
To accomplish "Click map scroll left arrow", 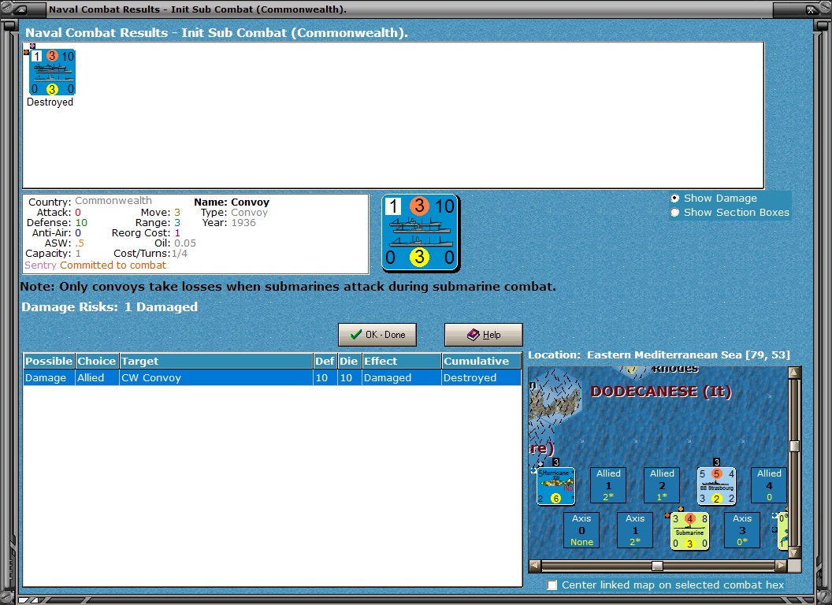I will [x=535, y=566].
